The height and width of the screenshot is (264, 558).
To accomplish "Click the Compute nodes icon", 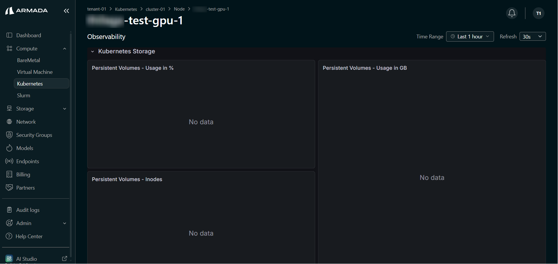I will pos(9,48).
